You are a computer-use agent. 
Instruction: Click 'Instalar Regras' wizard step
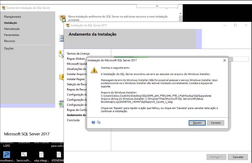pyautogui.click(x=76, y=79)
